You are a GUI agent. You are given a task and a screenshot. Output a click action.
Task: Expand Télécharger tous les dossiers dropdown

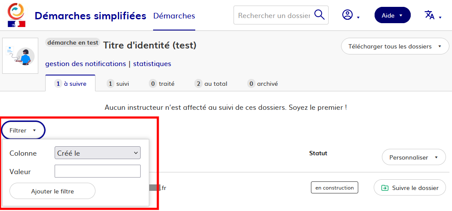(x=395, y=46)
